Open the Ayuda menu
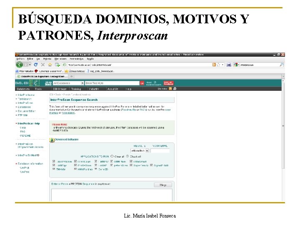The width and height of the screenshot is (300, 225). tap(90, 59)
